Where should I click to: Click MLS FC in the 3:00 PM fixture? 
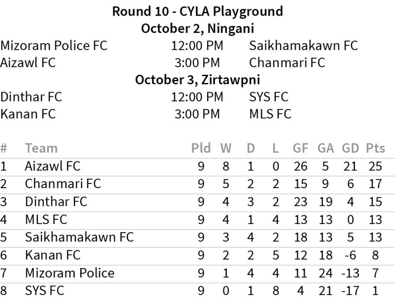(270, 114)
